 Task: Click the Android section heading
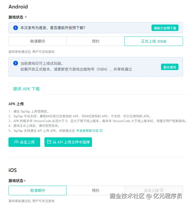(x=18, y=7)
